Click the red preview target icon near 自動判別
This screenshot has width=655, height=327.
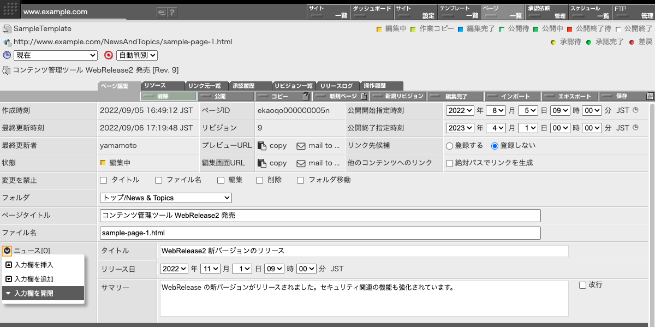tap(109, 55)
